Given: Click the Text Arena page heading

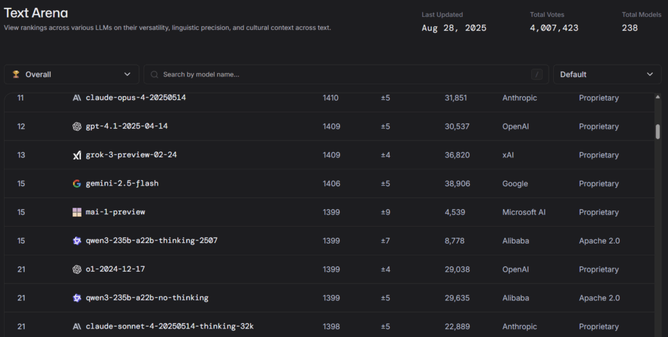Looking at the screenshot, I should 36,13.
